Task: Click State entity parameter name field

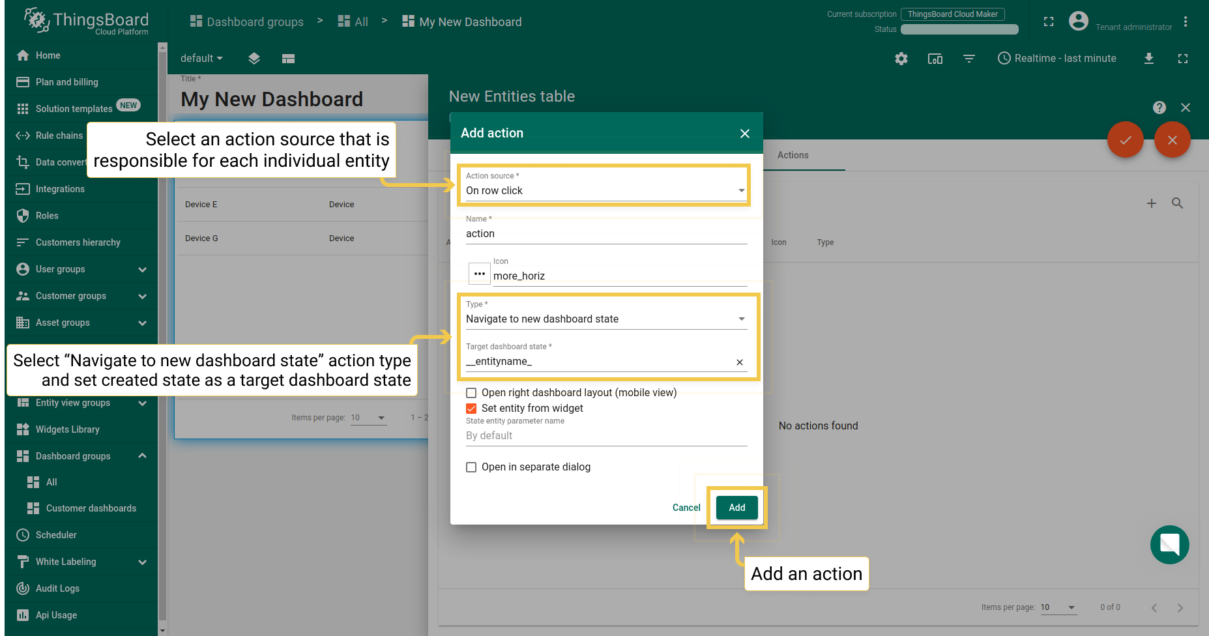Action: (x=606, y=435)
